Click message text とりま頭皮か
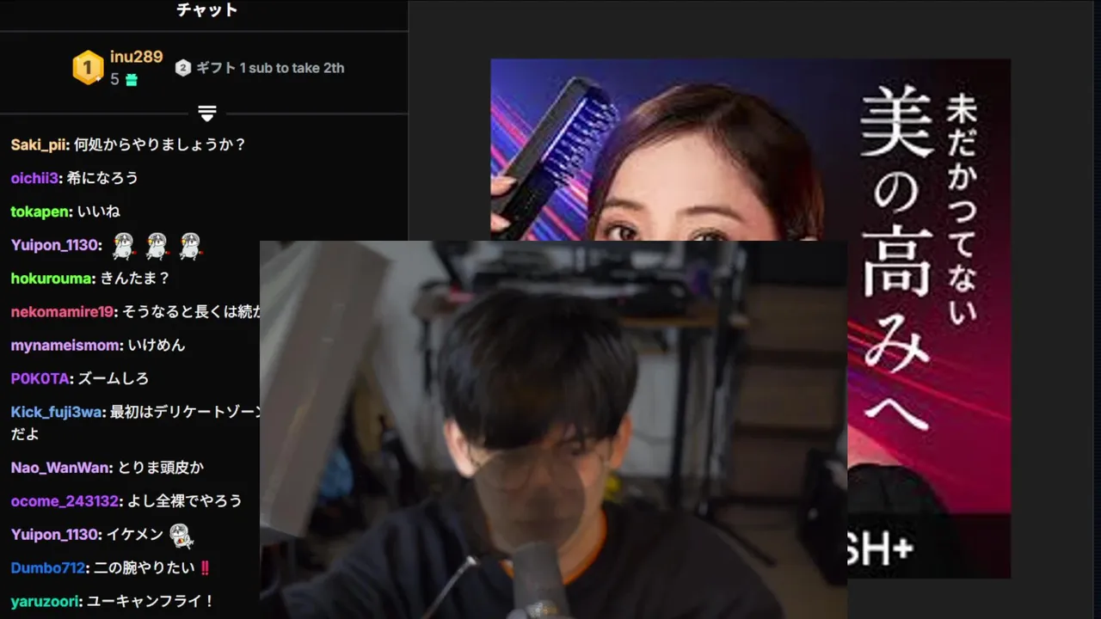 coord(161,469)
